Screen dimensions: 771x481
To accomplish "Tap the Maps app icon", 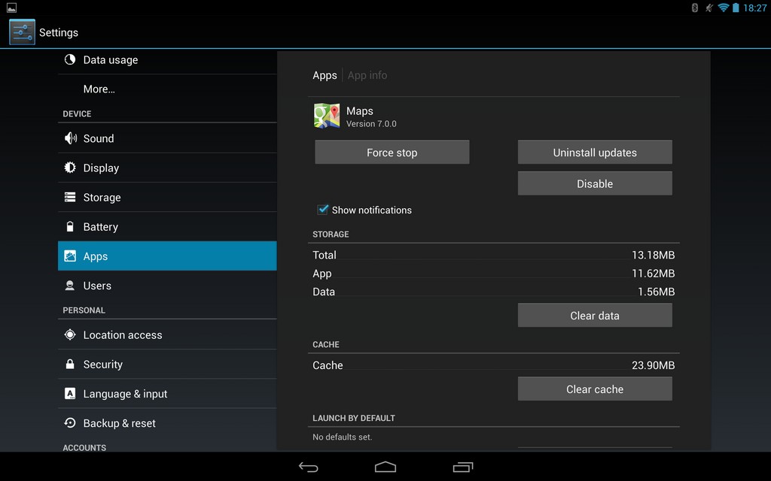I will (327, 116).
